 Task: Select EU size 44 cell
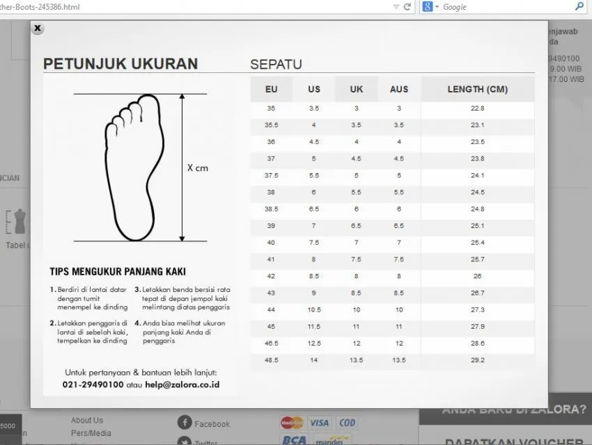pos(271,309)
